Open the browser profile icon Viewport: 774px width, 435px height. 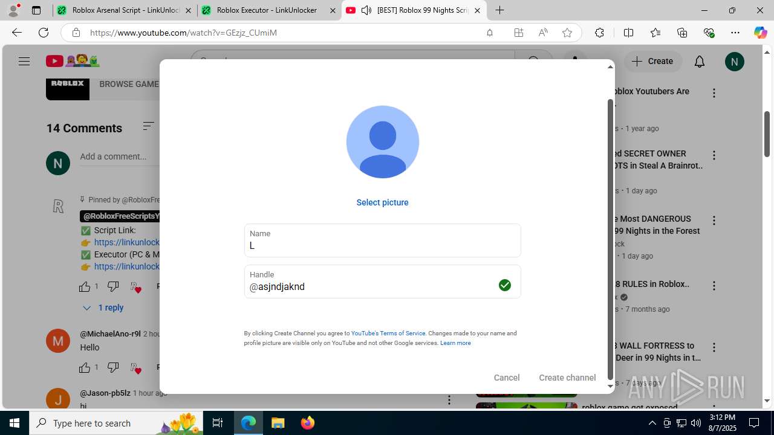pyautogui.click(x=13, y=10)
